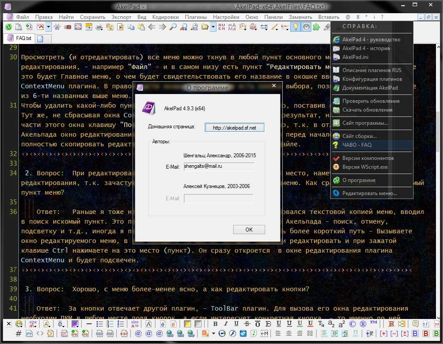Image resolution: width=443 pixels, height=344 pixels.
Task: Open the Файл menu
Action: coord(22,17)
